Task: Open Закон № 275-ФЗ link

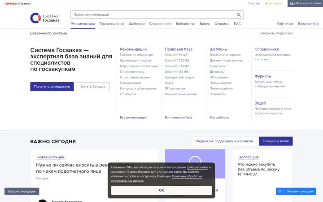Action: tap(177, 66)
